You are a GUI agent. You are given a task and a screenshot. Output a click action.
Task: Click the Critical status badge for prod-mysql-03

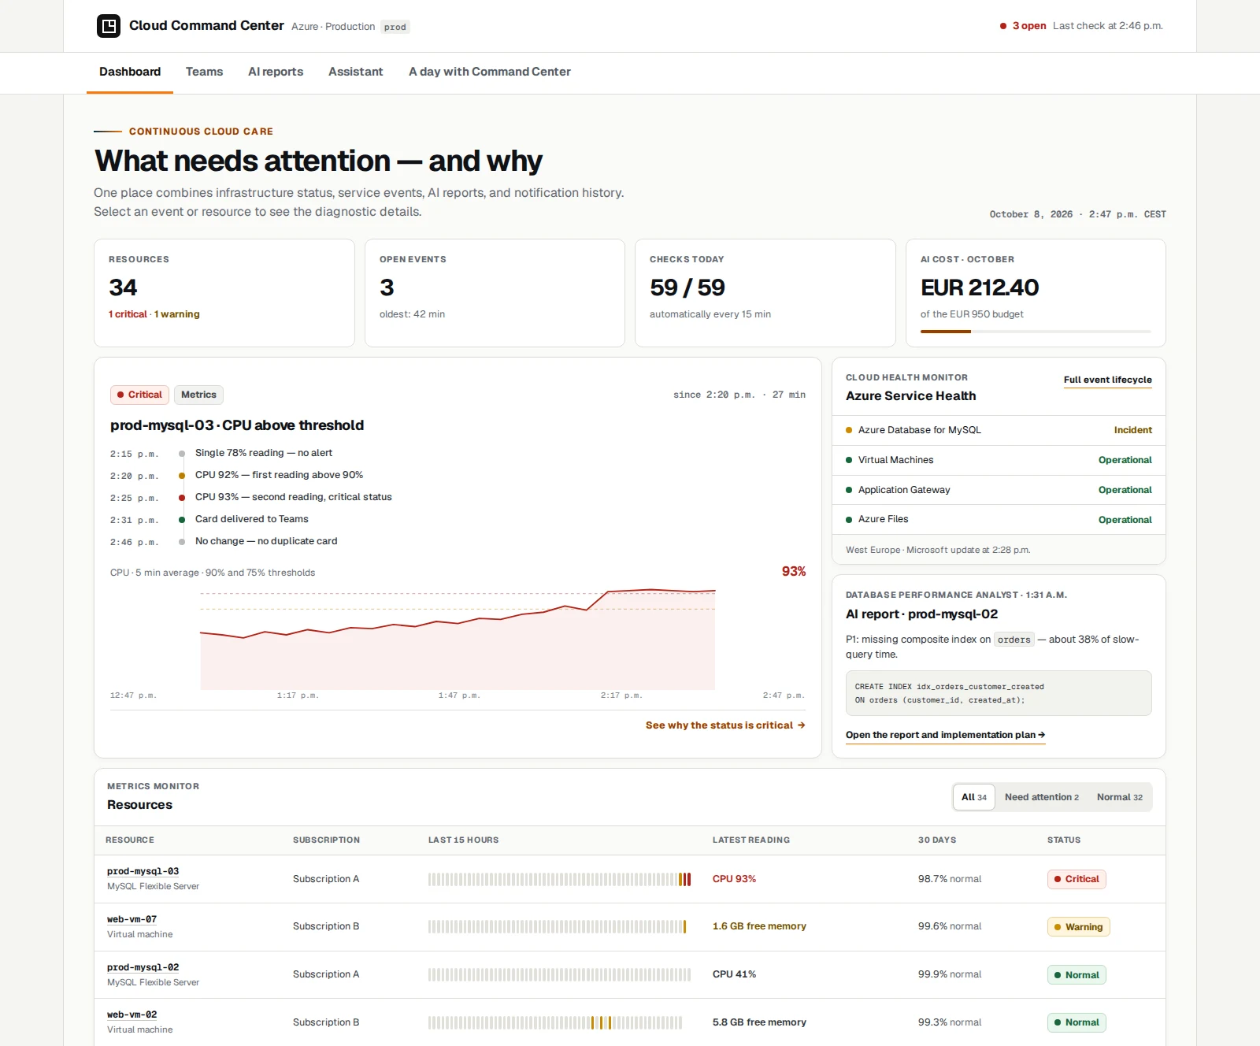pyautogui.click(x=1077, y=879)
